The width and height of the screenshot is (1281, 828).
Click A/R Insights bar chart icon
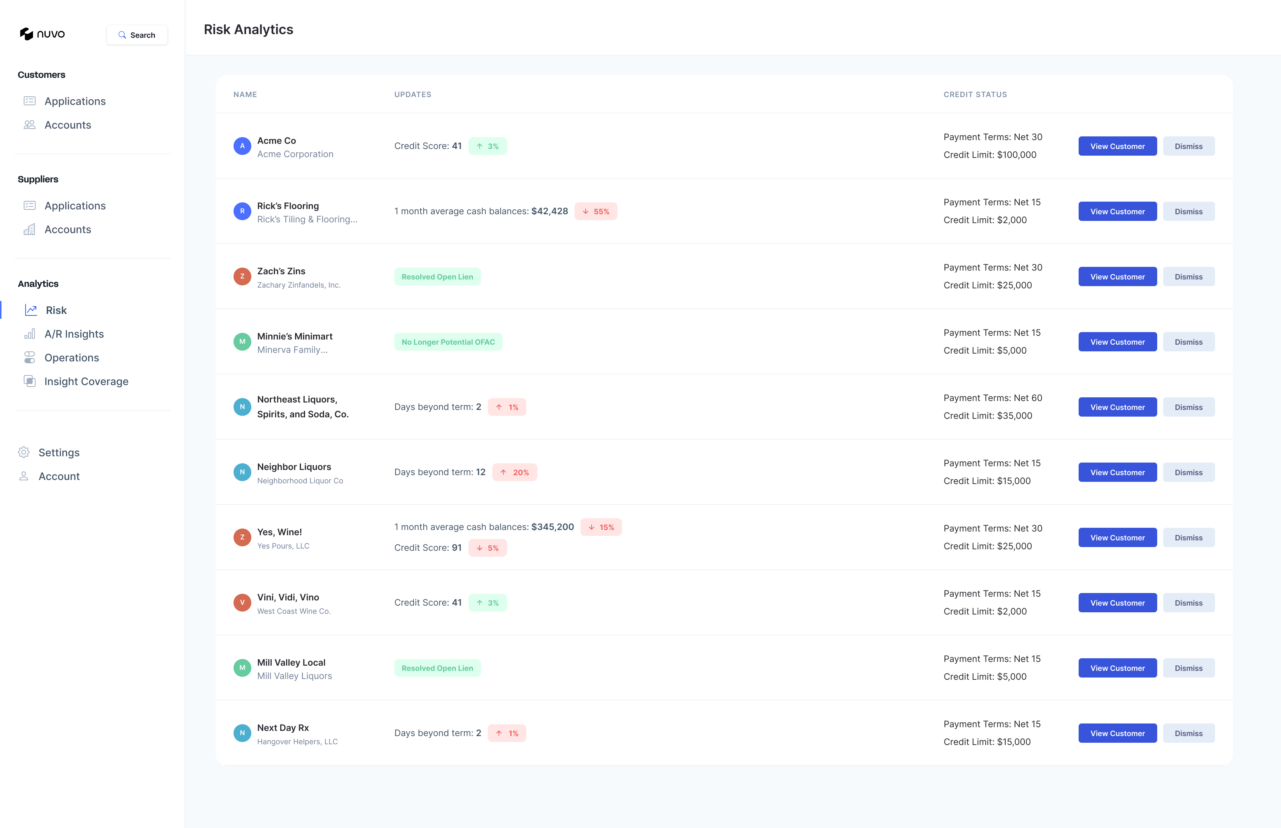point(30,334)
